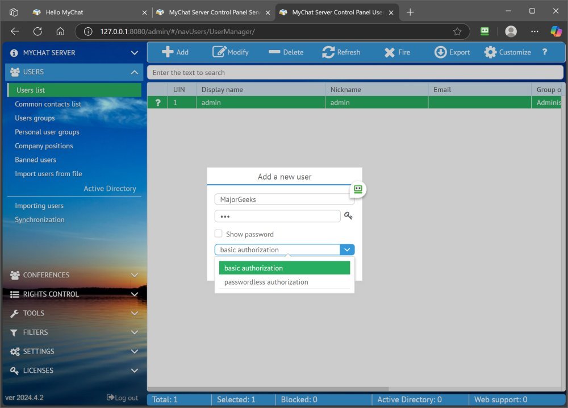568x408 pixels.
Task: Open browser profile avatar
Action: point(511,31)
